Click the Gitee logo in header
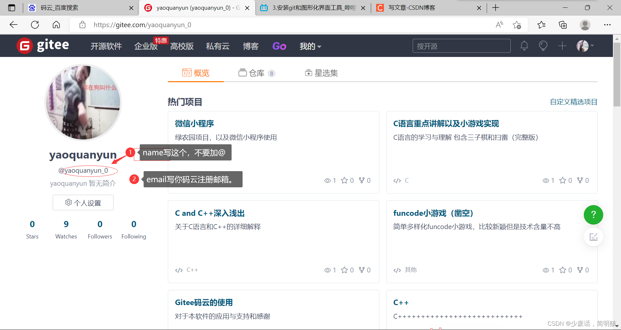The image size is (621, 330). click(43, 46)
